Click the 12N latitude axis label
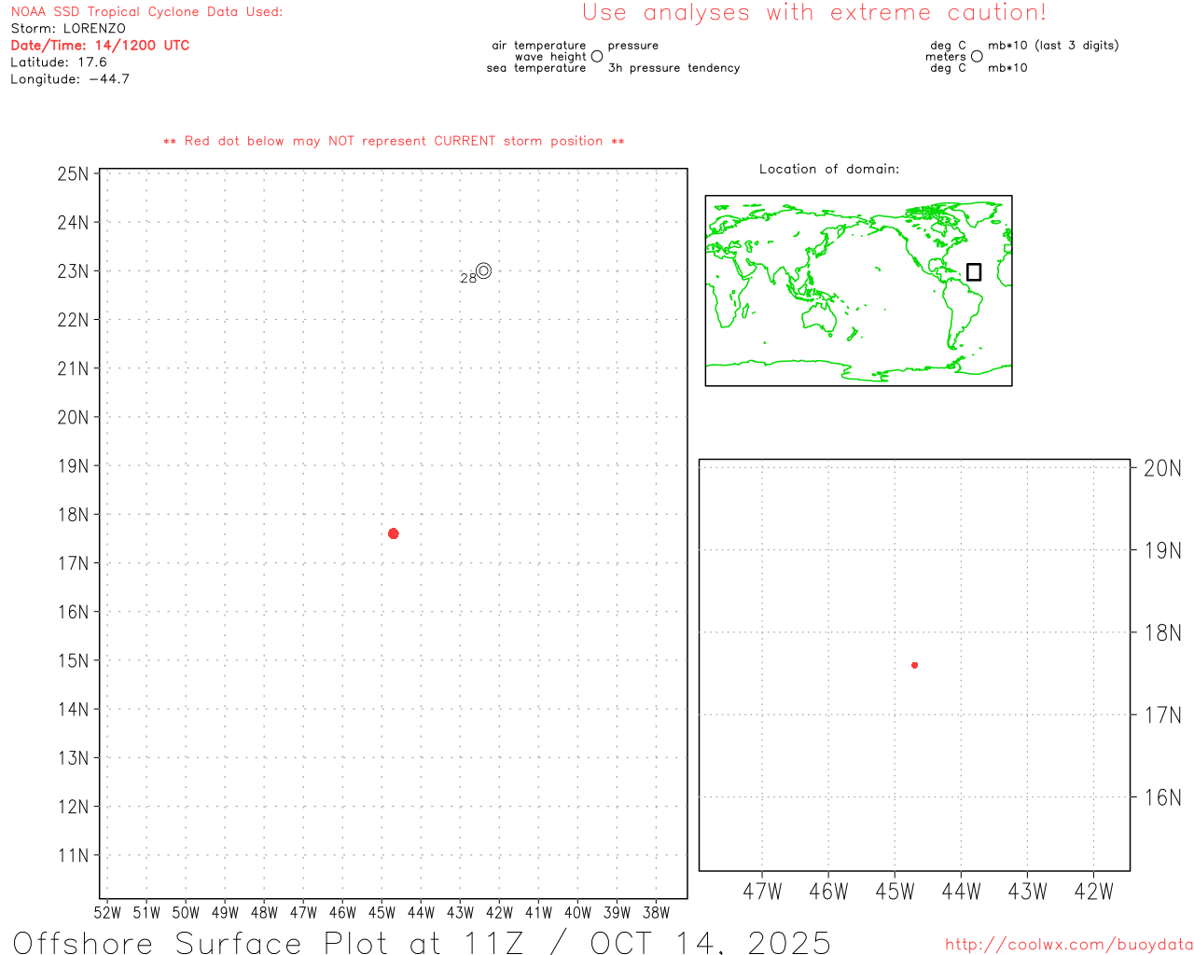Viewport: 1194px width, 955px height. pyautogui.click(x=74, y=807)
